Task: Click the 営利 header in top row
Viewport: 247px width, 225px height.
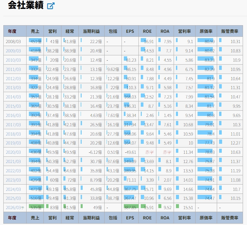Action: (52, 31)
